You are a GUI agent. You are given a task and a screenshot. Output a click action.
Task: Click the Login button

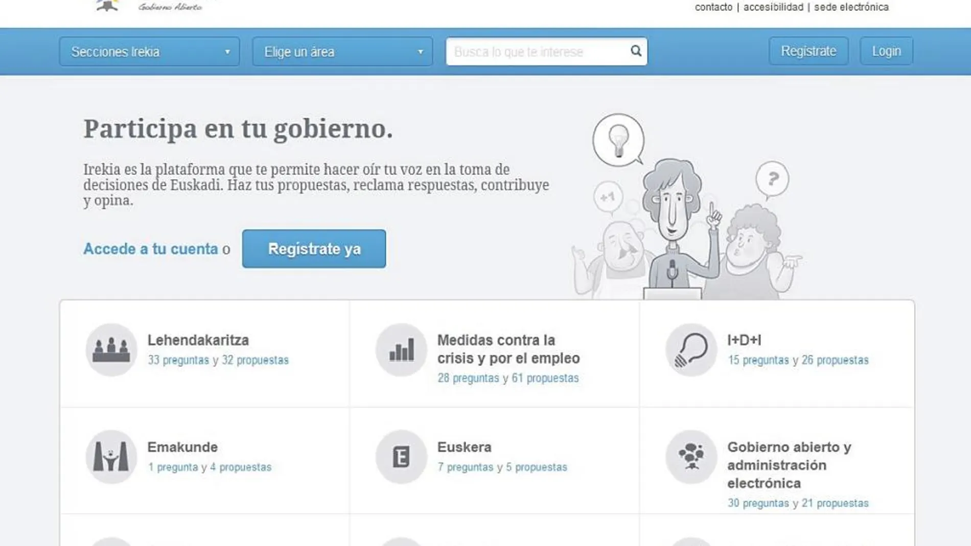(x=886, y=51)
